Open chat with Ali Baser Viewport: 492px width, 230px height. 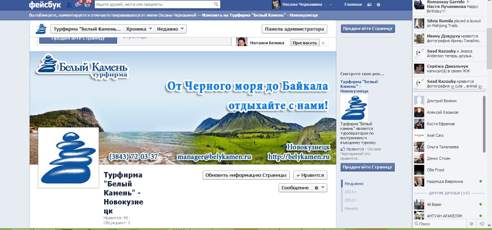click(x=449, y=204)
